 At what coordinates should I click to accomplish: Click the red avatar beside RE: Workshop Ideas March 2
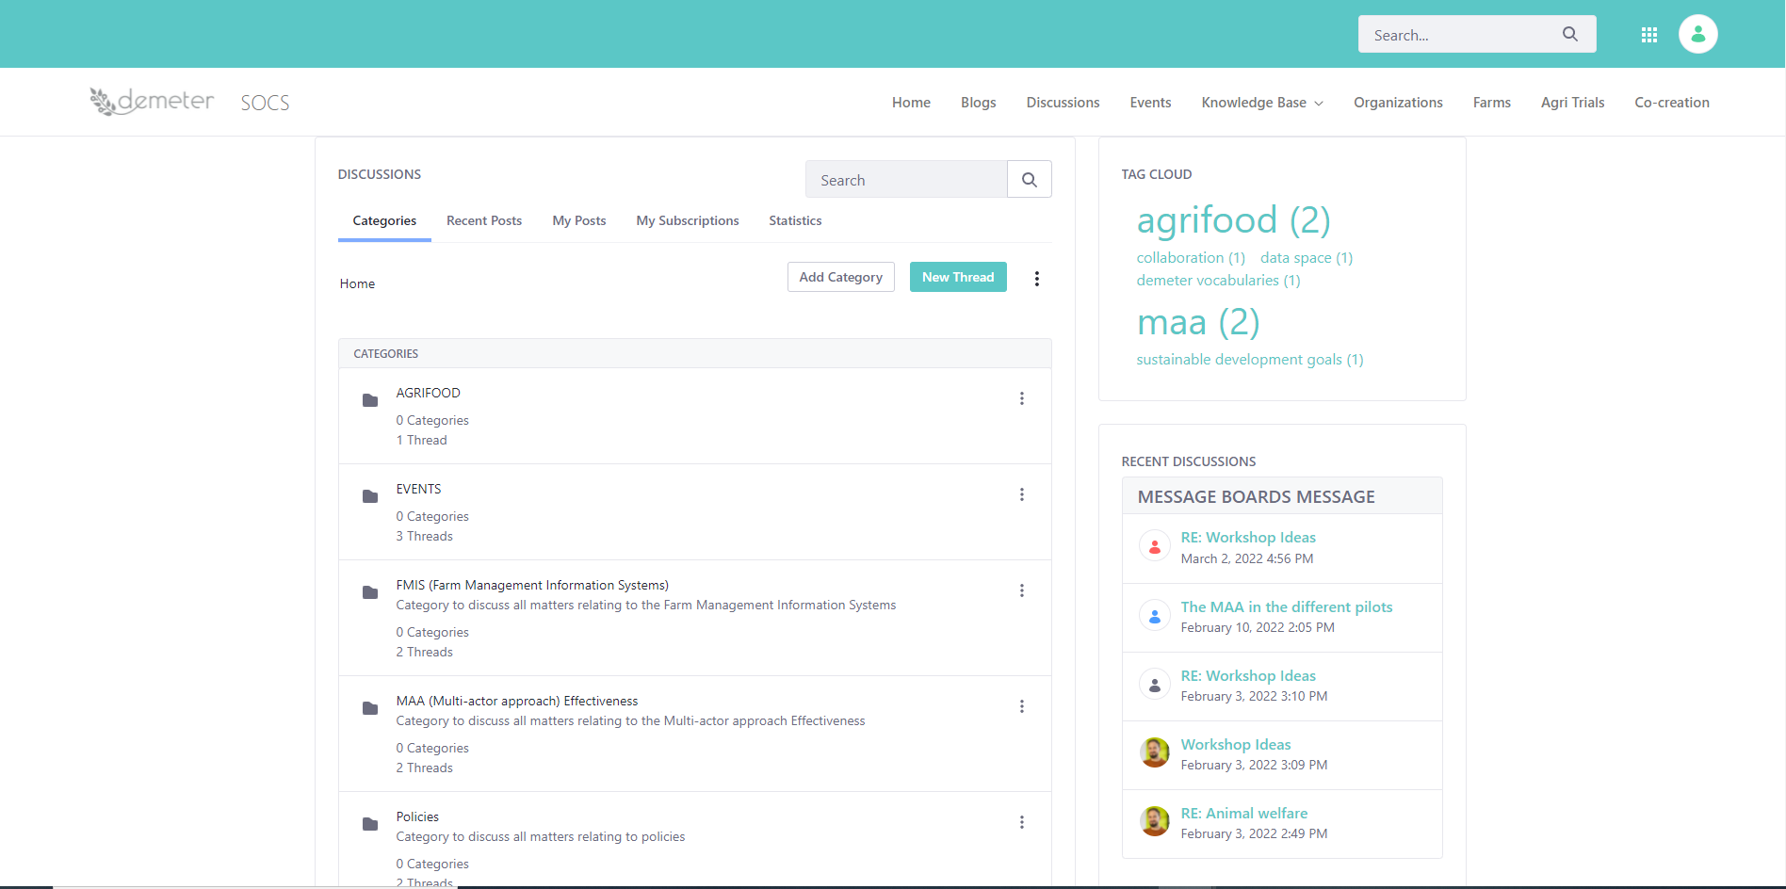click(x=1155, y=546)
